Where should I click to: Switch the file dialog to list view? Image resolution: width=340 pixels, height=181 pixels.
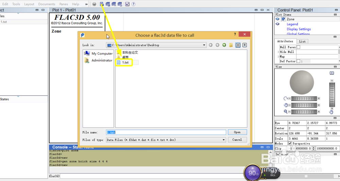238,45
